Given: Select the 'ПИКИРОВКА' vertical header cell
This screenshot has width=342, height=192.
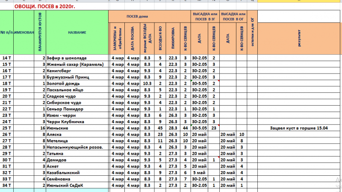Looking at the screenshot, I should (x=173, y=38).
